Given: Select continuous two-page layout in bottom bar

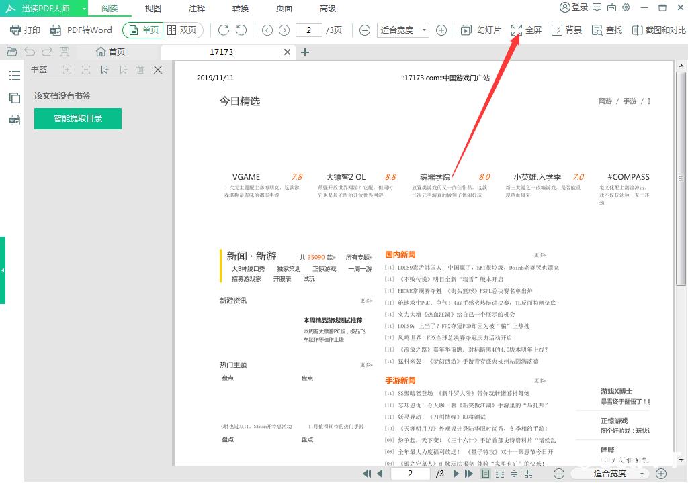Looking at the screenshot, I should (528, 474).
